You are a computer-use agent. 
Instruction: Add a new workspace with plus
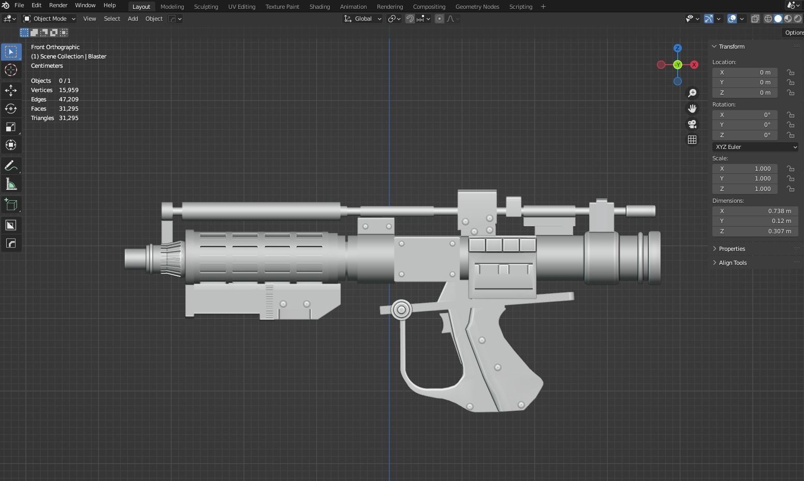543,7
